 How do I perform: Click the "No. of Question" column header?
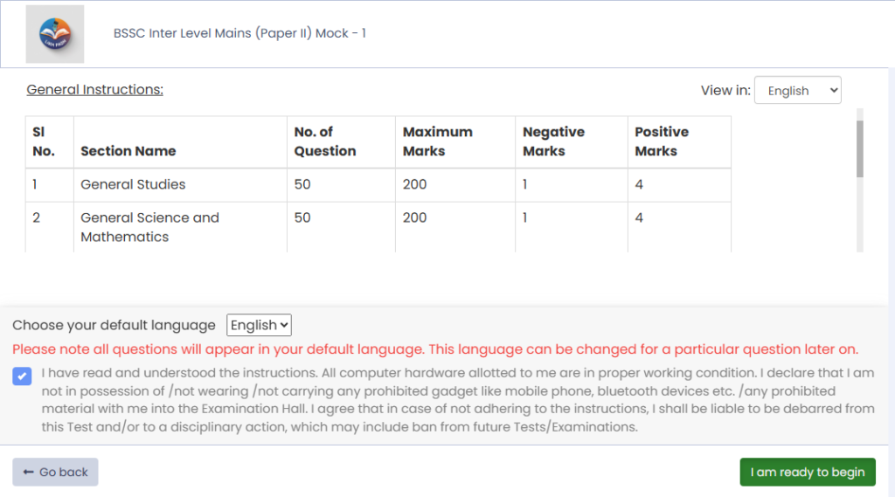(325, 142)
